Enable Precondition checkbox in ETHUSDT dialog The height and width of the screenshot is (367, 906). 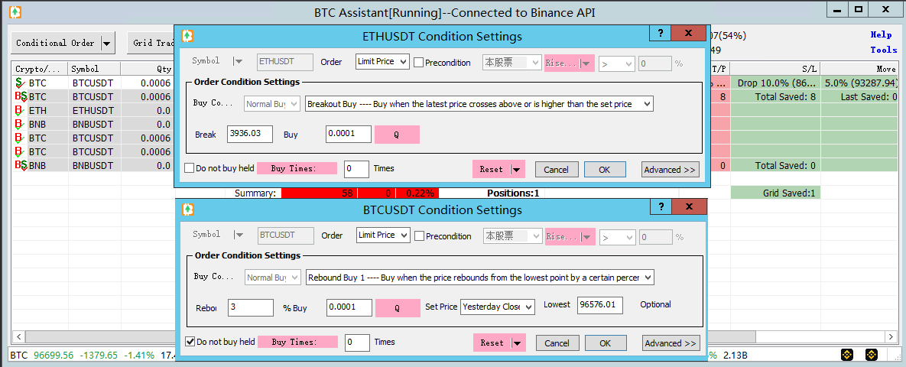point(418,63)
